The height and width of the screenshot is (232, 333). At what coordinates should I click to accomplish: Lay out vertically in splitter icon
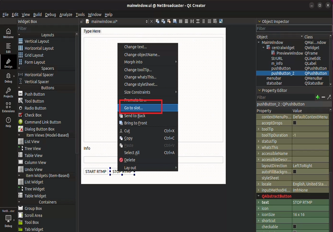tap(198, 21)
